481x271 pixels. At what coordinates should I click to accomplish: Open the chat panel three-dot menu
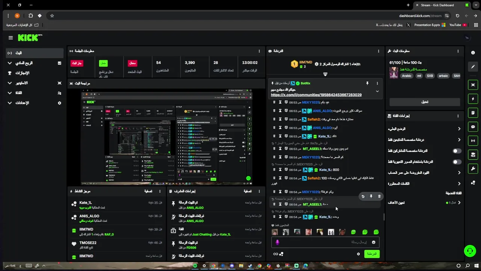[x=378, y=51]
